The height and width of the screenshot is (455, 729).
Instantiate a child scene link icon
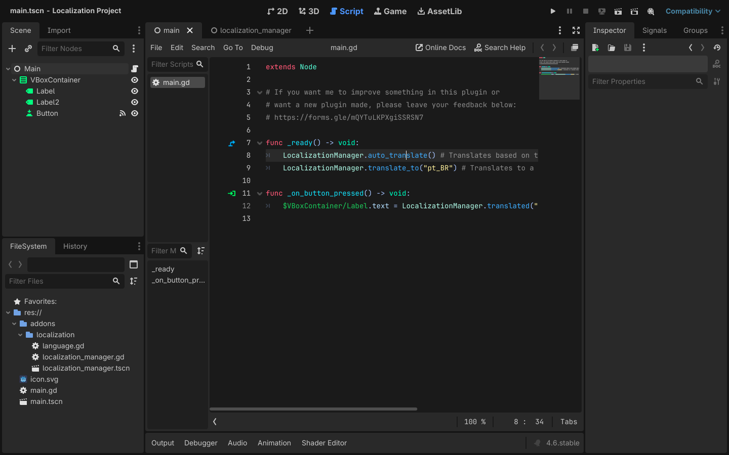point(28,49)
